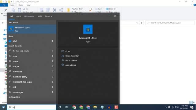The width and height of the screenshot is (196, 110).
Task: Select the Share ribbon tab in File Explorer
Action: (x=21, y=5)
